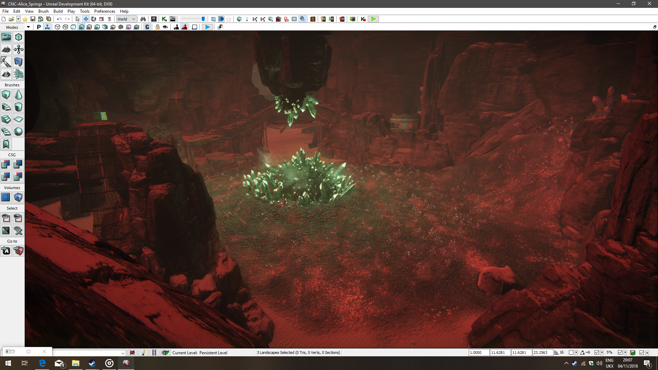Create a Cube builder brush

point(6,95)
